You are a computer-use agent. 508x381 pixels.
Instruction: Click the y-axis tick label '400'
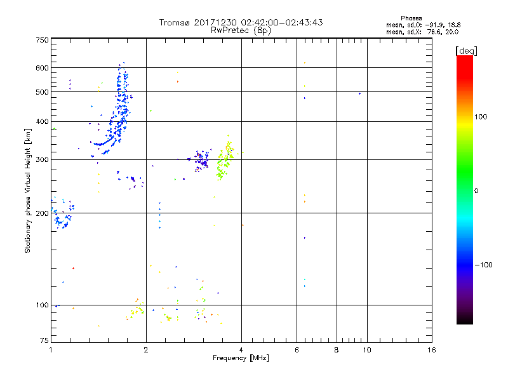click(x=42, y=121)
